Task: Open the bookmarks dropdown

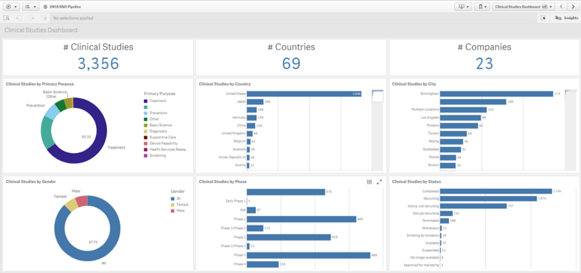Action: [x=482, y=7]
